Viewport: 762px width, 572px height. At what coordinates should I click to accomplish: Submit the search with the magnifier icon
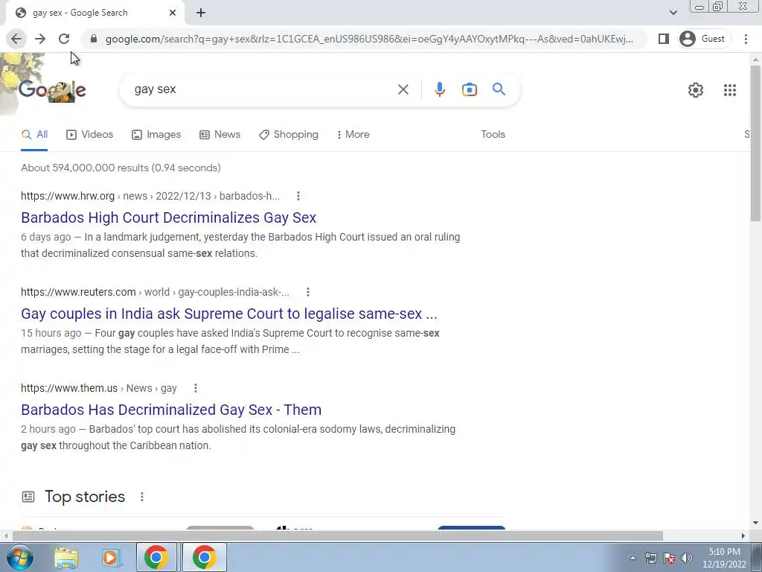(499, 89)
